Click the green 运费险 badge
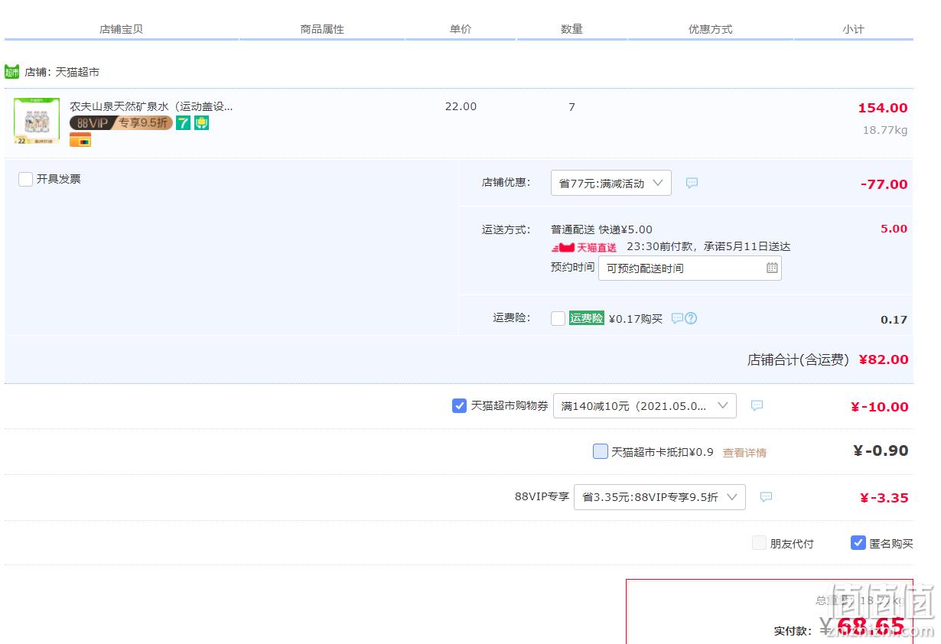The height and width of the screenshot is (644, 941). click(587, 318)
